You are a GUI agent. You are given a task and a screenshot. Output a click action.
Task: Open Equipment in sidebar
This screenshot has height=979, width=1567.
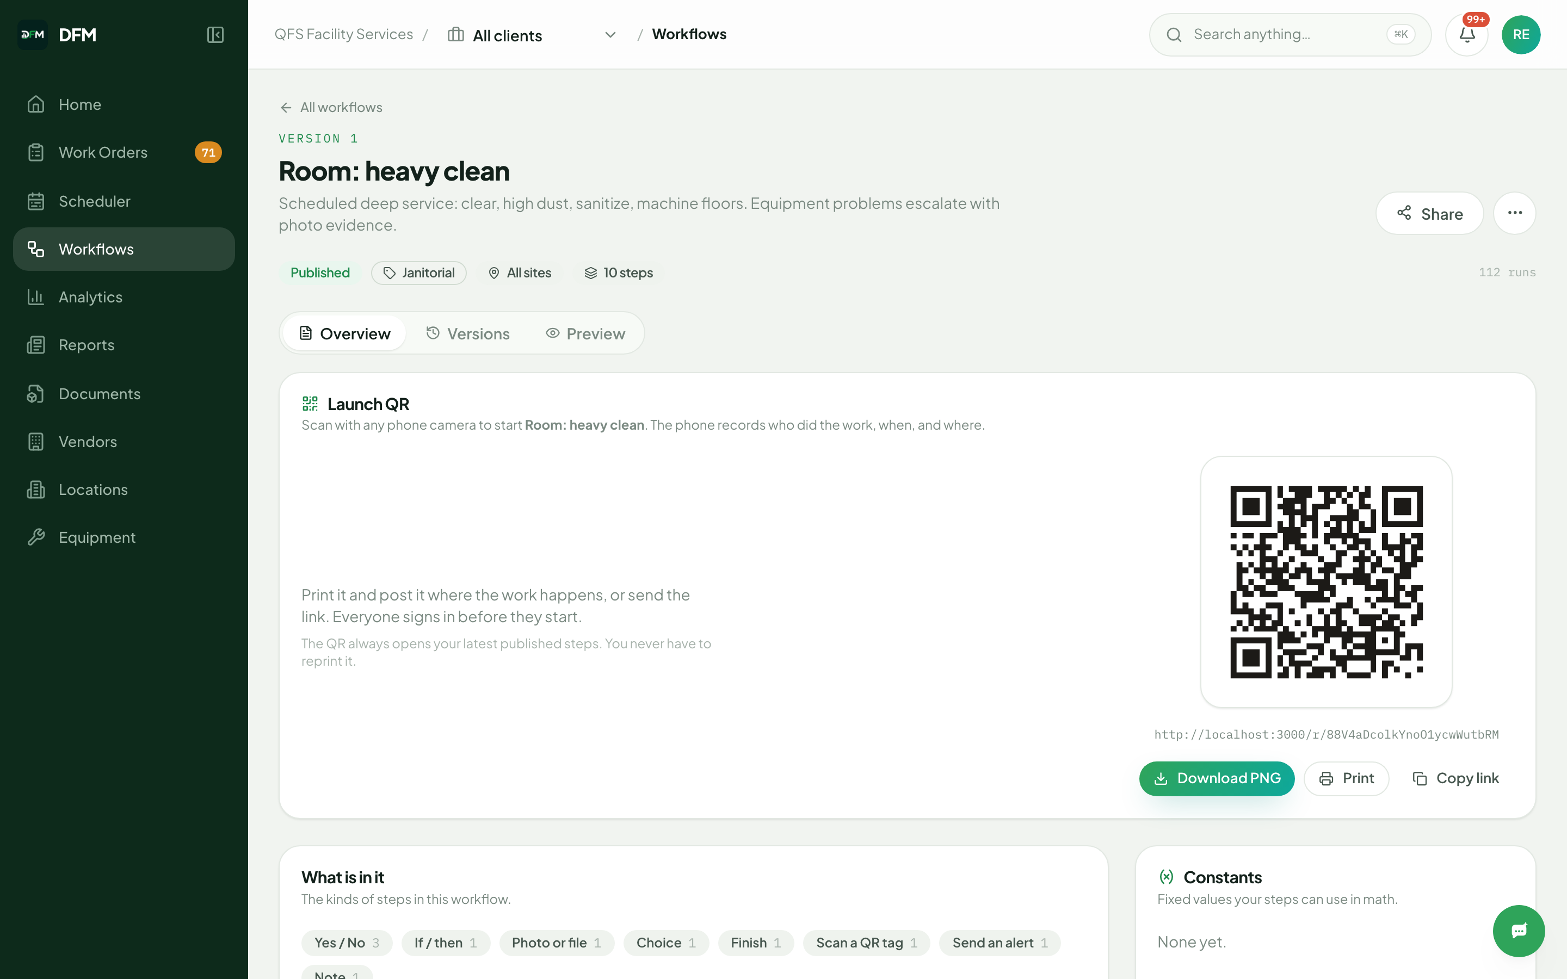point(124,537)
